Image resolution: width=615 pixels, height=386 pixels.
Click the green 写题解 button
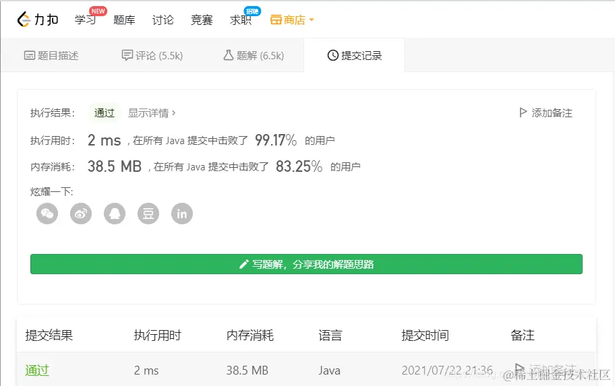[306, 264]
